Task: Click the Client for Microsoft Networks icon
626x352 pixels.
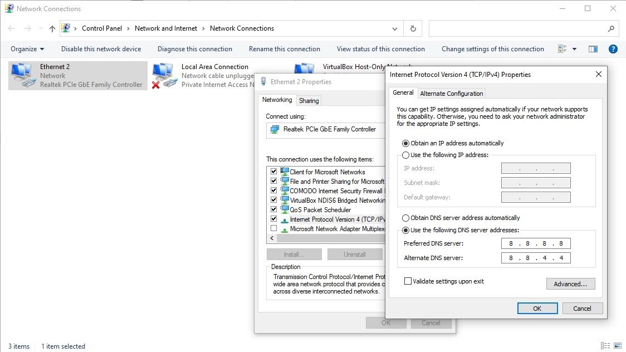Action: click(x=284, y=172)
